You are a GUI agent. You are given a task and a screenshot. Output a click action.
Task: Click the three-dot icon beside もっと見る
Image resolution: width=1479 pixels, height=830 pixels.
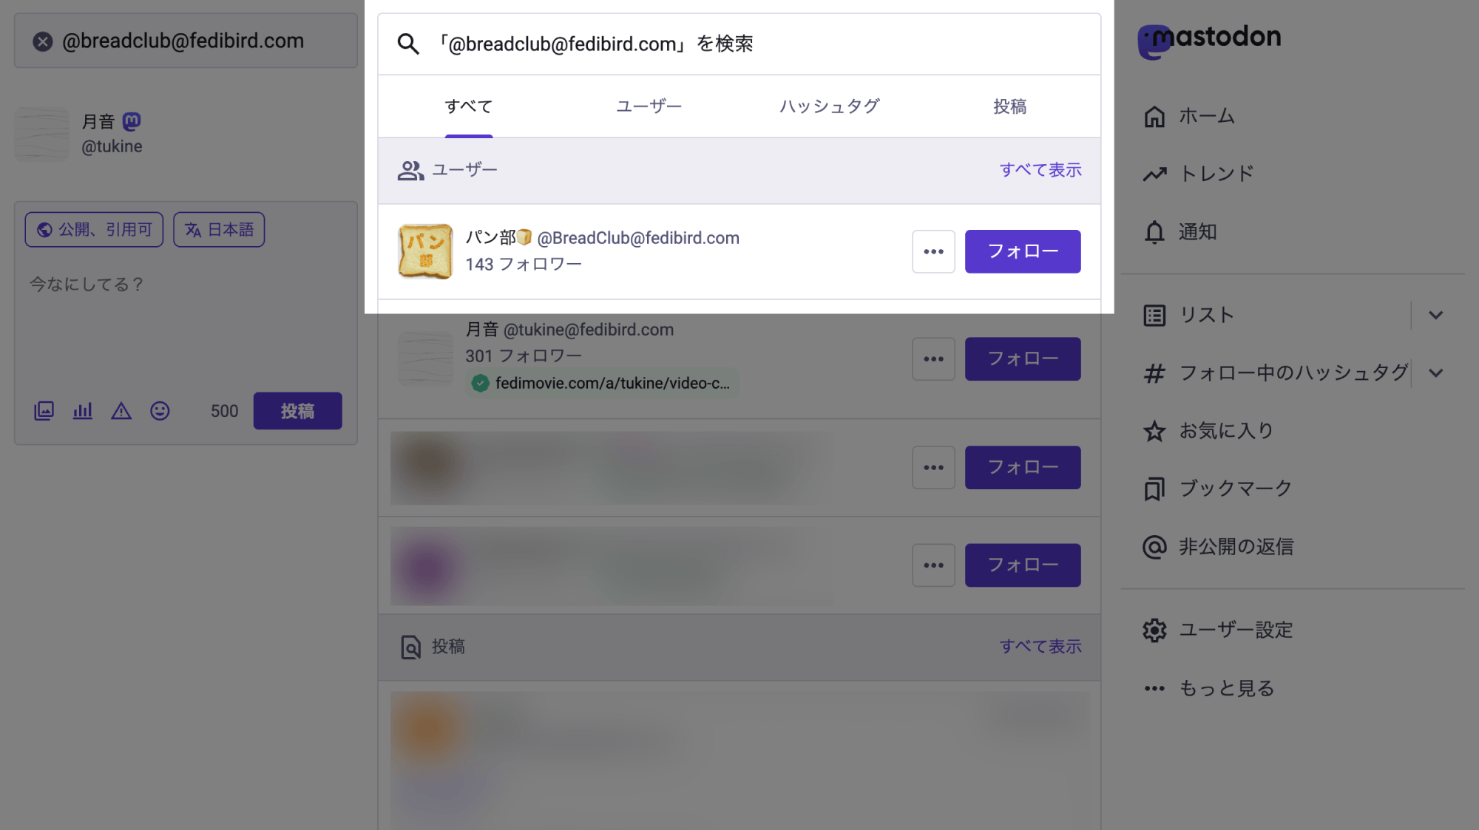coord(1154,688)
